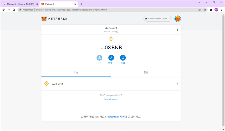Close the Chrome Web Store tab

[x=37, y=4]
